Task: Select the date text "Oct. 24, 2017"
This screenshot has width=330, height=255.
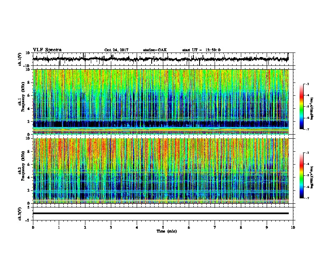Action: click(x=116, y=50)
